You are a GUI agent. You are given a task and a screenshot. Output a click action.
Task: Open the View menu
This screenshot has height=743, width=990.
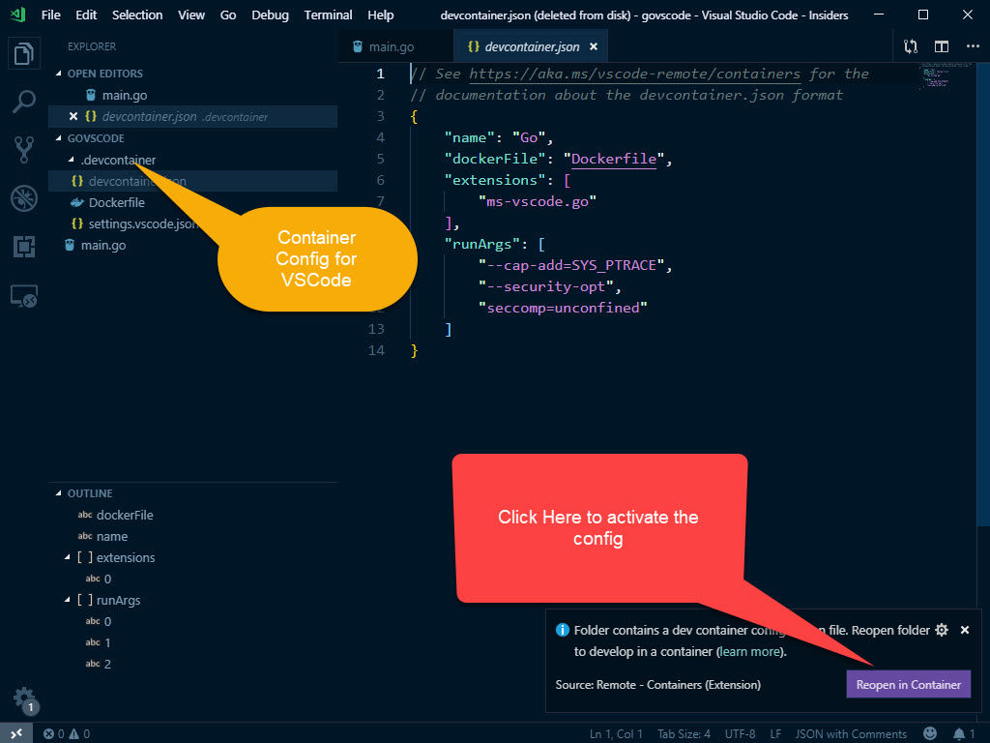click(x=191, y=15)
